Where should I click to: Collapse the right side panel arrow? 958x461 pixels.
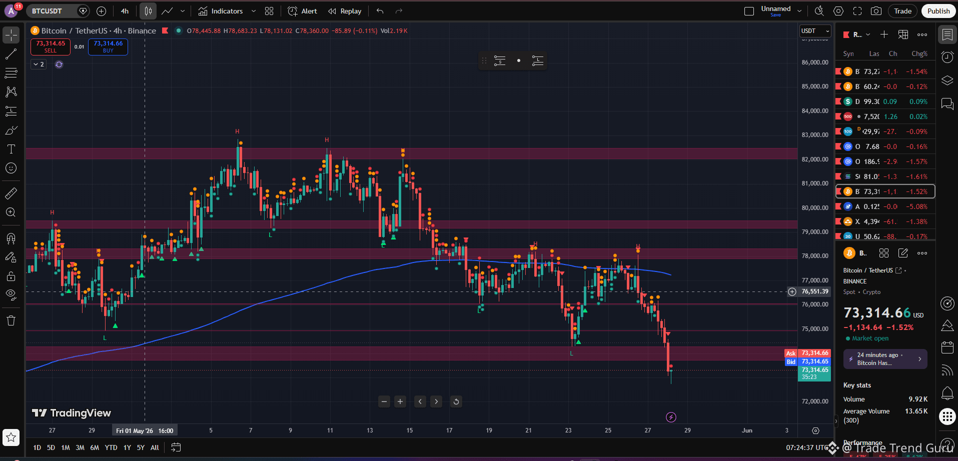pyautogui.click(x=836, y=421)
